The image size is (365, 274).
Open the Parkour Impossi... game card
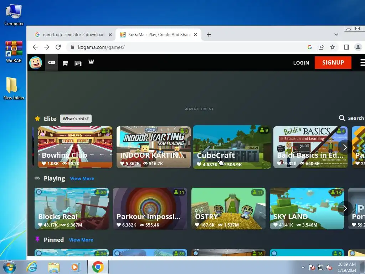pos(150,208)
